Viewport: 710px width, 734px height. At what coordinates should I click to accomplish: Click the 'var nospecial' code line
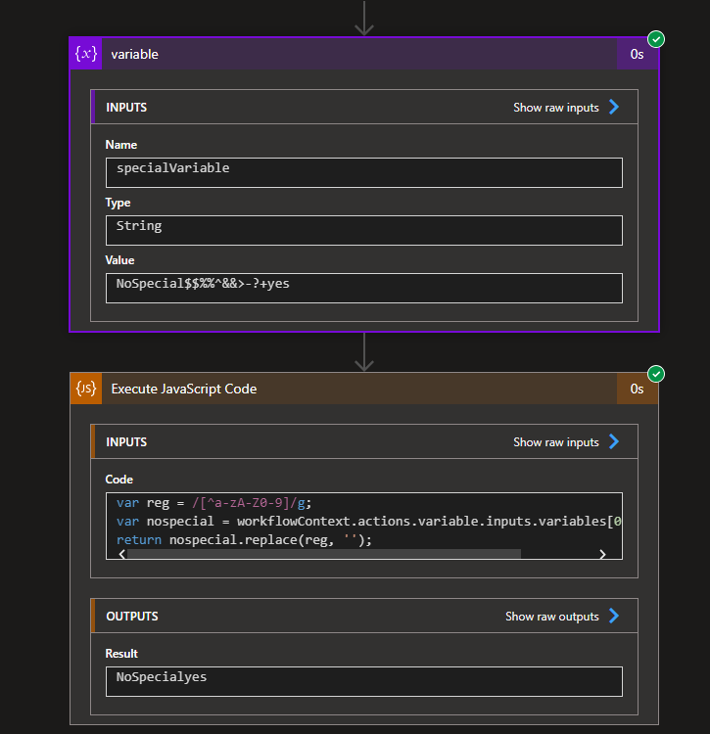(x=369, y=522)
